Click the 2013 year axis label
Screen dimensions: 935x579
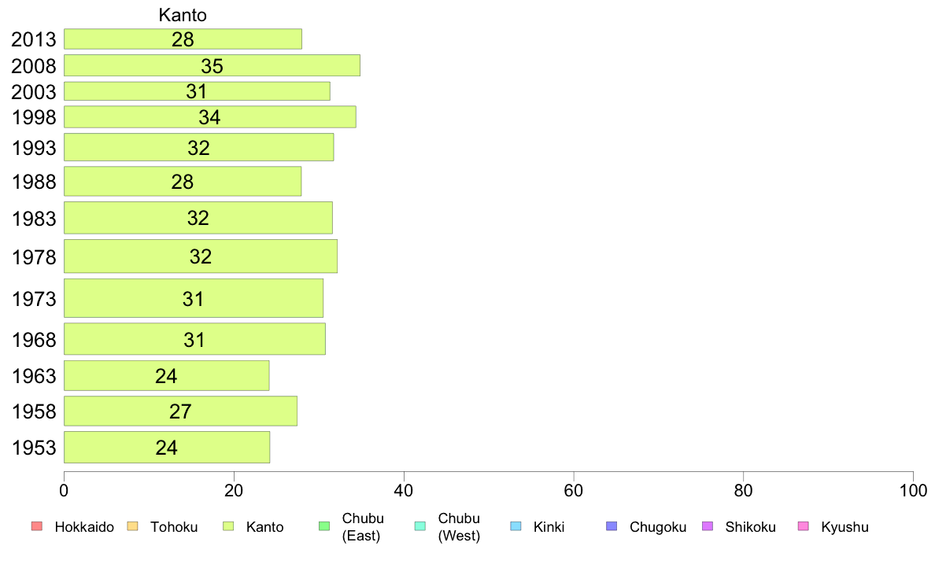click(34, 40)
